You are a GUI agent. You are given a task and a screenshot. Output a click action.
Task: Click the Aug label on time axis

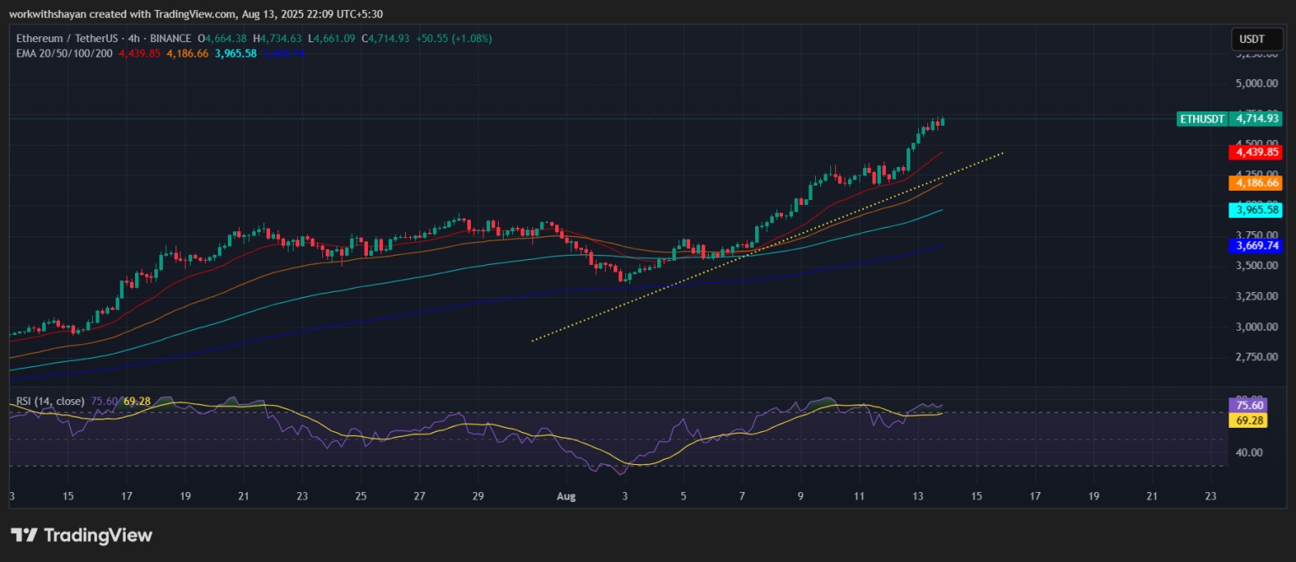point(566,496)
